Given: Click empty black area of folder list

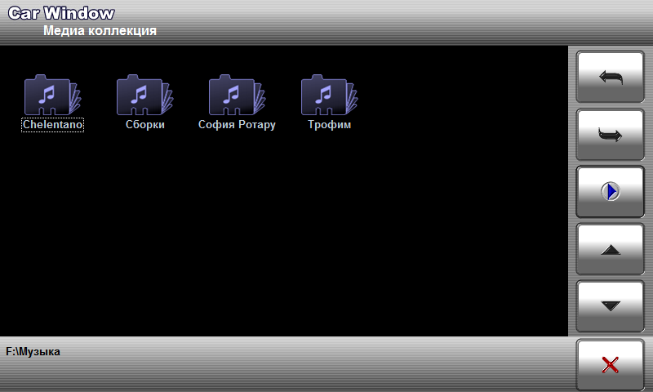Looking at the screenshot, I should click(x=286, y=245).
